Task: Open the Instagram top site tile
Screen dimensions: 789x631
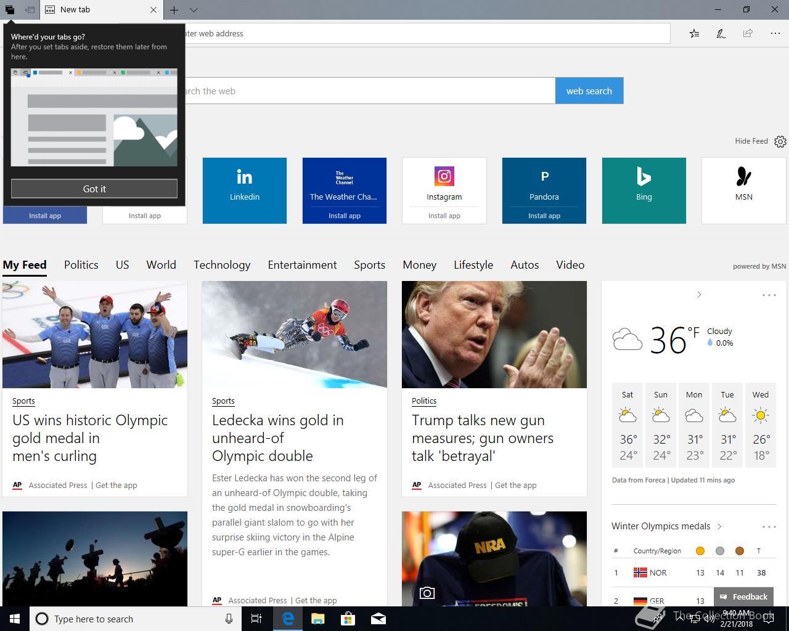Action: click(x=444, y=182)
